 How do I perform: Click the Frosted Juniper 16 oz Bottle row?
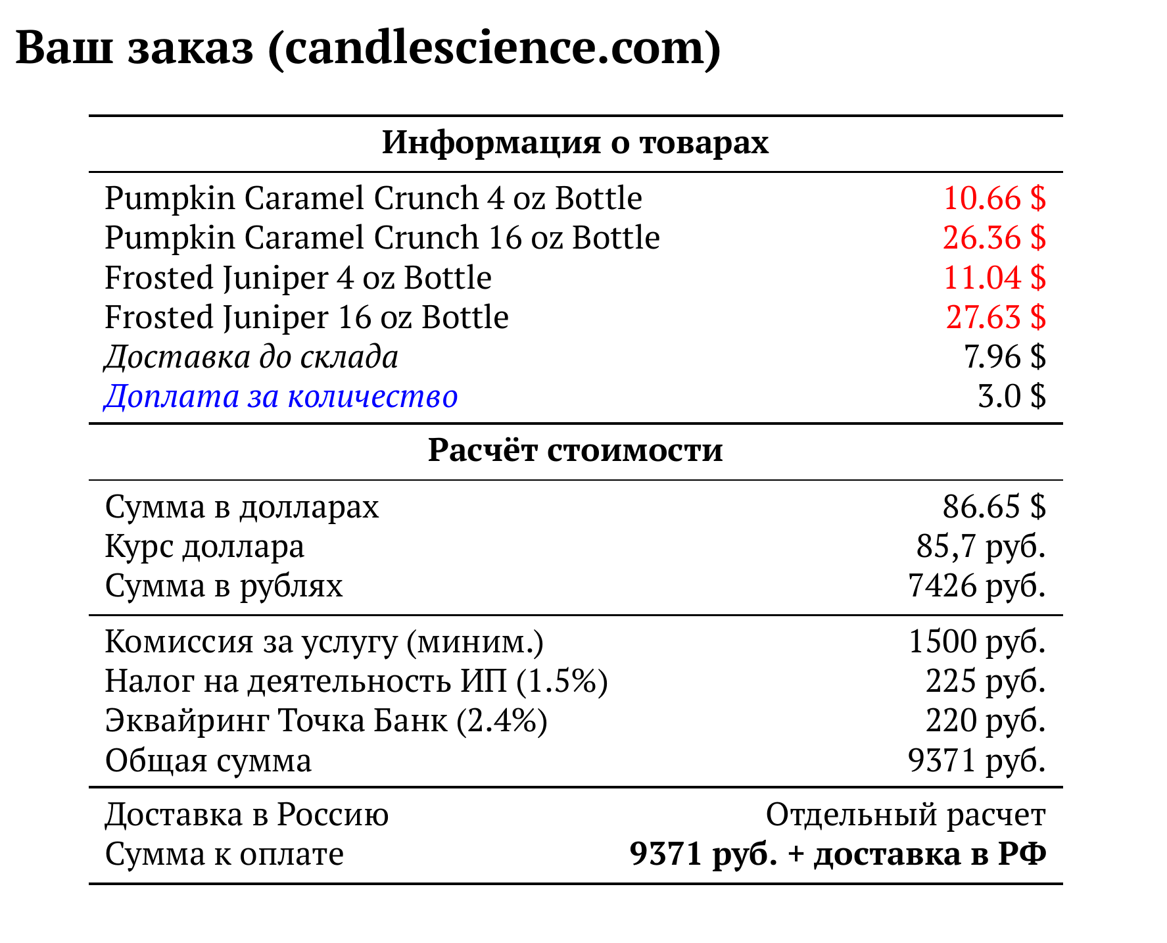306,317
